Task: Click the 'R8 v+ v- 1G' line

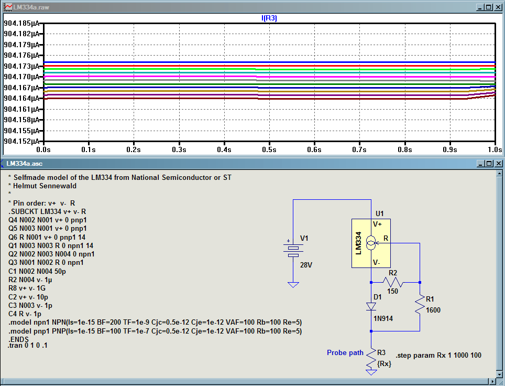Action: 27,288
